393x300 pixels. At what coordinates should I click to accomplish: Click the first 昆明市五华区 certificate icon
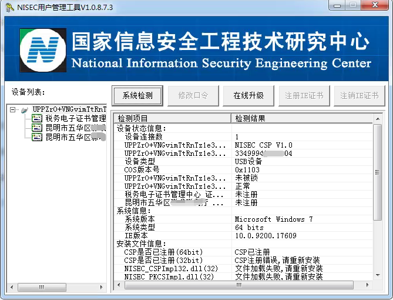[37, 128]
